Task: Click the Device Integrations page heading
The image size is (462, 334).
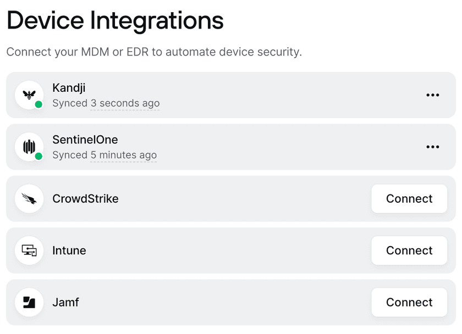Action: pos(115,21)
